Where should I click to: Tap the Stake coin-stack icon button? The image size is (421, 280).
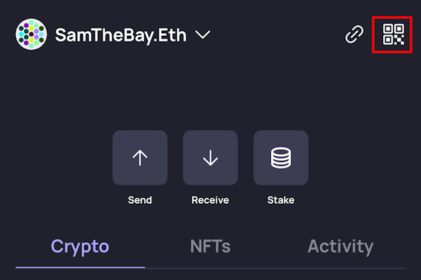pos(281,158)
